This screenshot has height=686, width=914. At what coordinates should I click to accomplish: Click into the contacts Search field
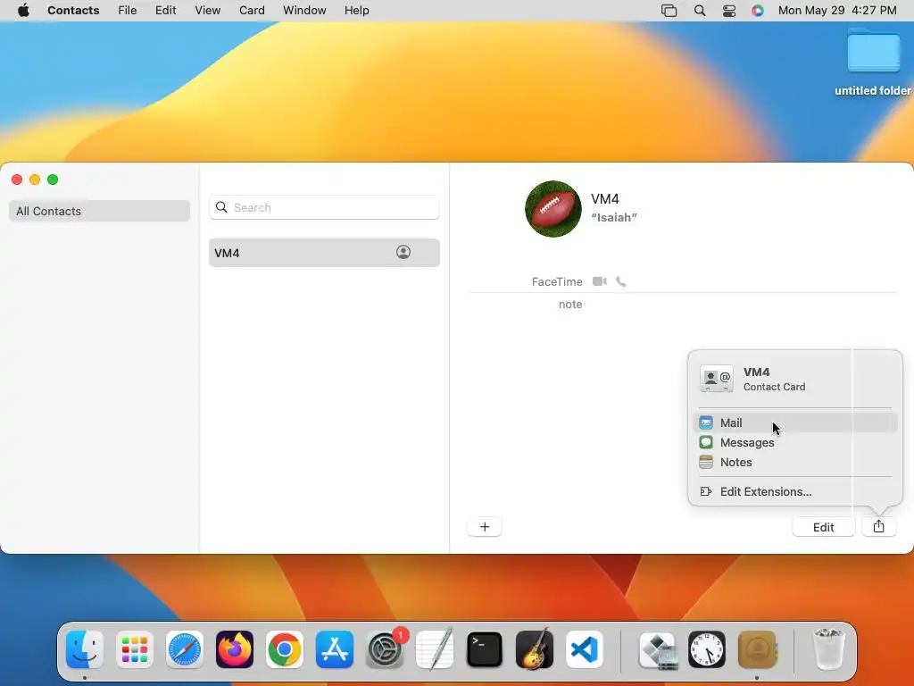coord(324,207)
